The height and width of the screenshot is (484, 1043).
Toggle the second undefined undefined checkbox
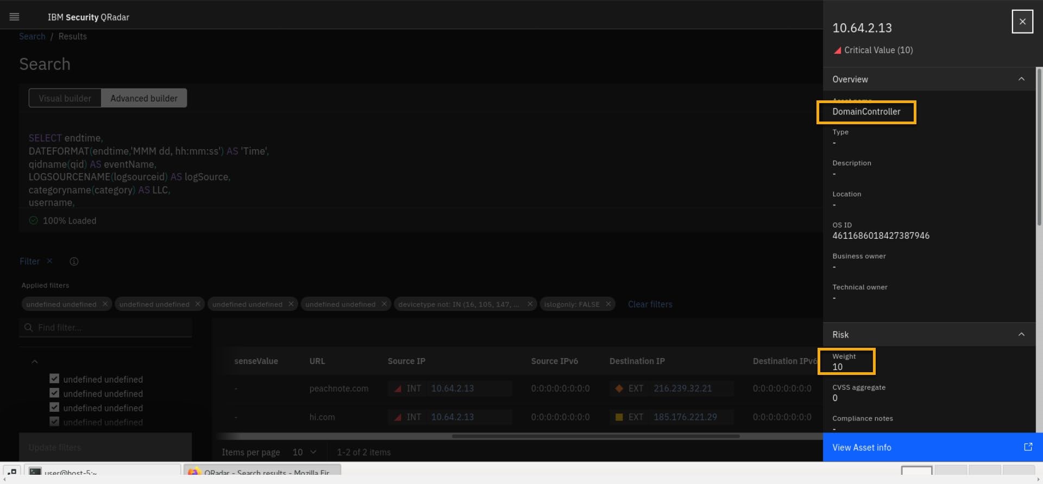(54, 393)
